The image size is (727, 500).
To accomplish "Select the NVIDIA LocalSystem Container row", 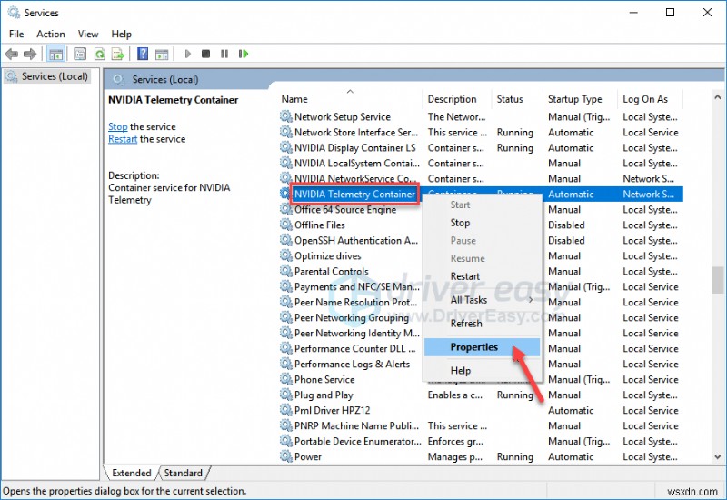I will [x=481, y=163].
